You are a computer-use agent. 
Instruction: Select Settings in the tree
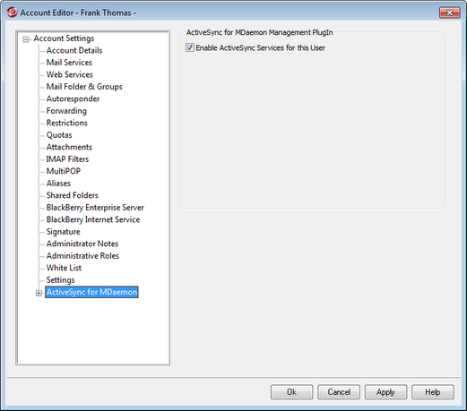coord(60,280)
